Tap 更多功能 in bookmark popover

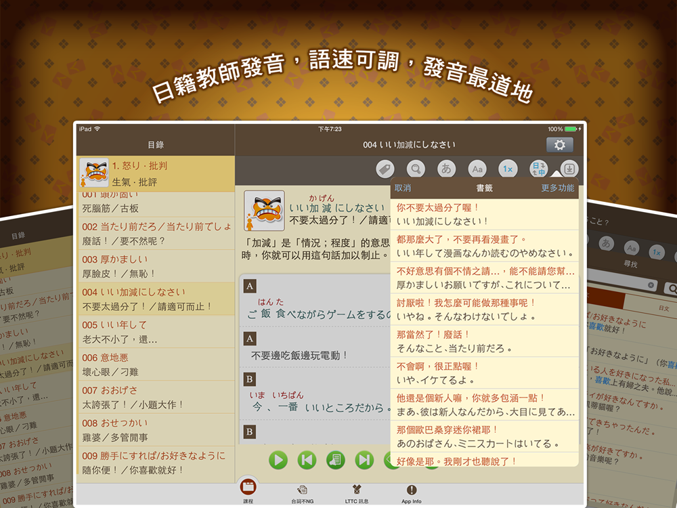click(x=557, y=188)
